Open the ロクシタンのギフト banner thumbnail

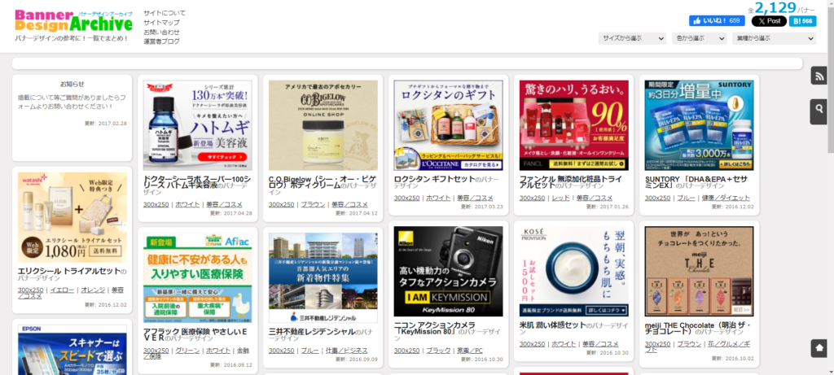coord(449,125)
